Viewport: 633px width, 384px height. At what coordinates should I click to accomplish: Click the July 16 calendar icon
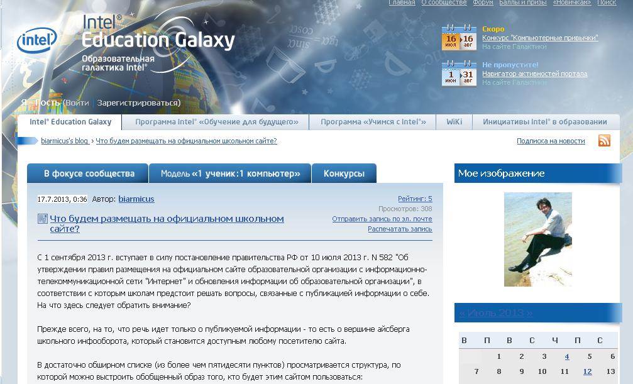click(451, 38)
